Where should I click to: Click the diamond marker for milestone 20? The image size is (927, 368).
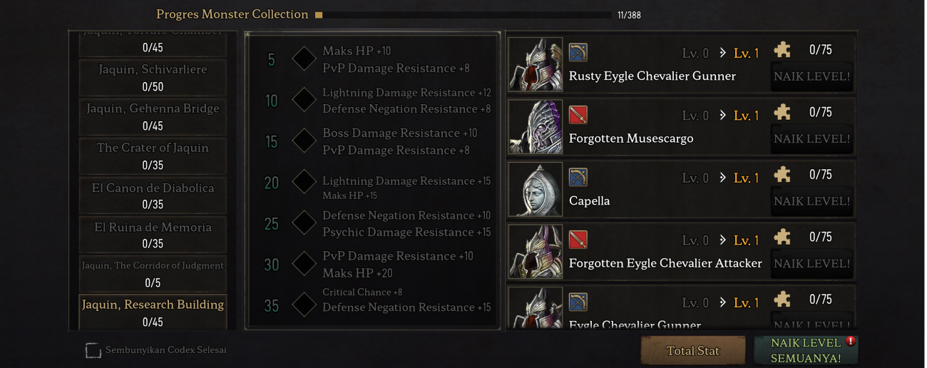(304, 183)
